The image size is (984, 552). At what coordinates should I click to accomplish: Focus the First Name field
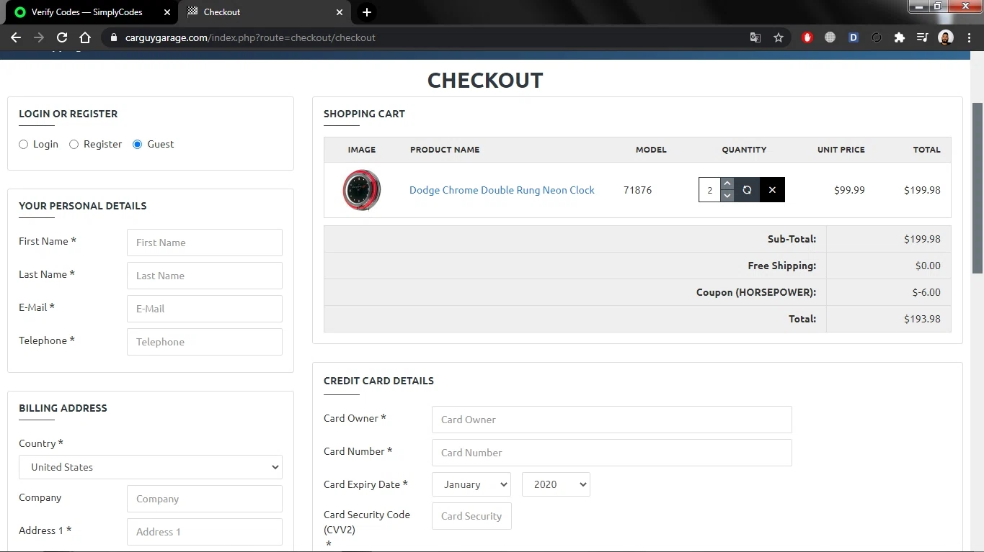tap(205, 243)
